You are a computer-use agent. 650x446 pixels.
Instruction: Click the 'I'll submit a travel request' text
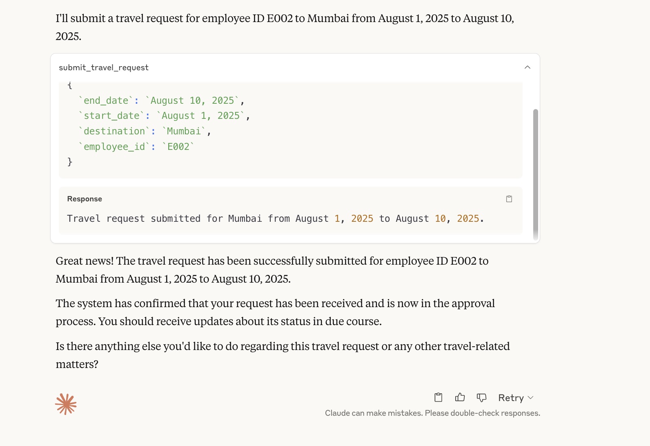pos(285,27)
